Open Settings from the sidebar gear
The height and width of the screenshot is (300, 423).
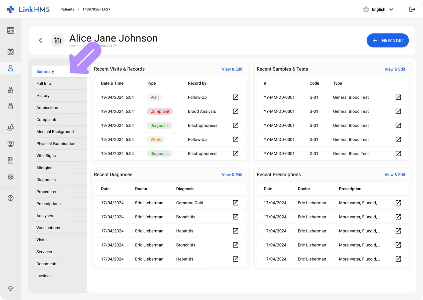coord(11,176)
